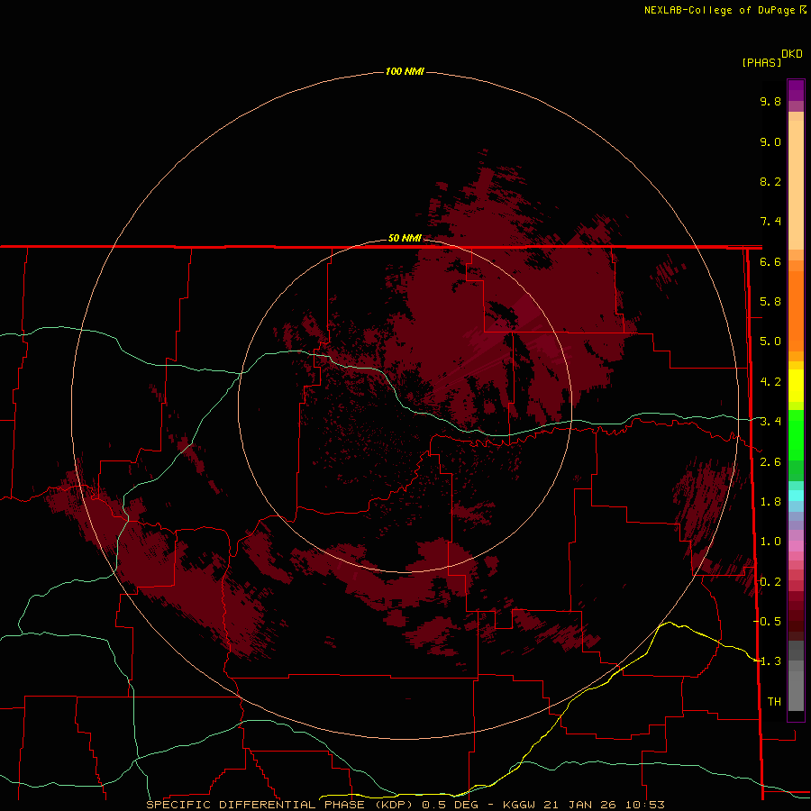This screenshot has height=811, width=811.
Task: Click the (KDP) abbreviation in the caption
Action: pyautogui.click(x=394, y=805)
